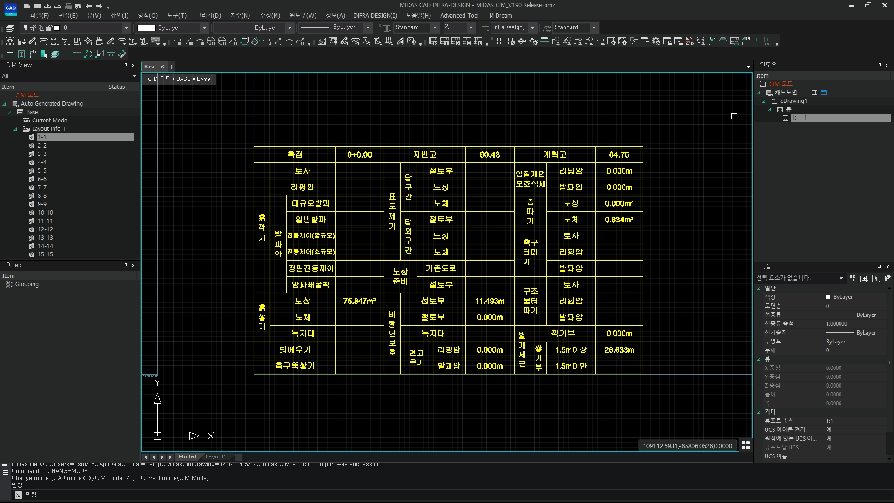Open the Advanced Tool menu
This screenshot has height=503, width=894.
click(x=459, y=15)
